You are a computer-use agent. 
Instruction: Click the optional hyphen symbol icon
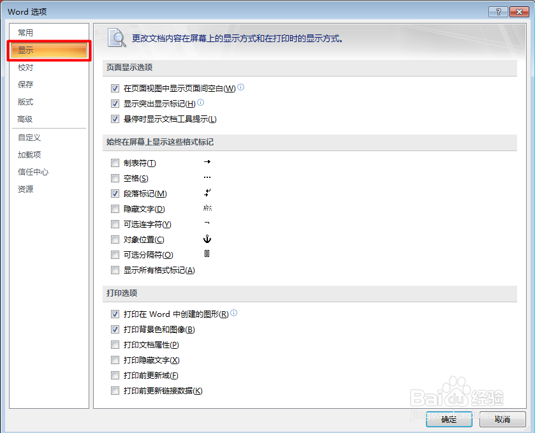pos(207,223)
